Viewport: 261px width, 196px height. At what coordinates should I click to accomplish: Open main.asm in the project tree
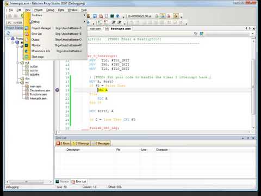point(35,87)
